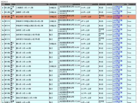Image resolution: width=137 pixels, height=103 pixels.
Task: Click the saledate column header
Action: 109,4
